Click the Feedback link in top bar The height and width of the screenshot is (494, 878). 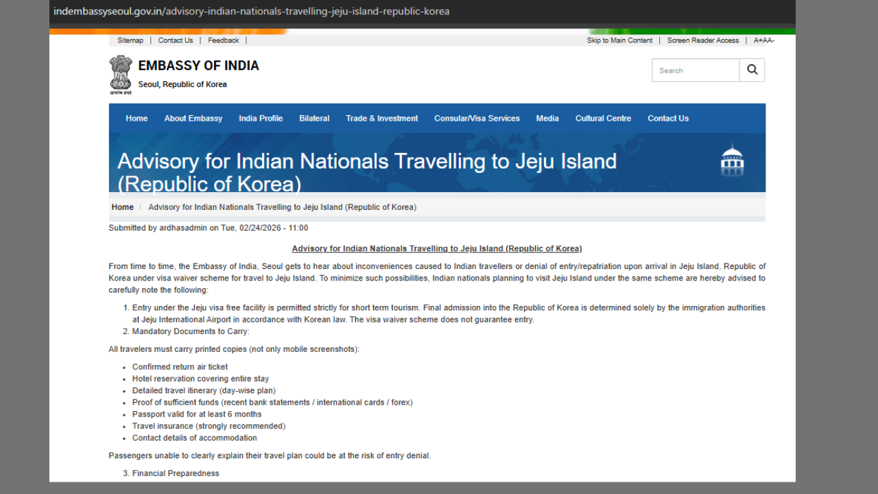(224, 40)
